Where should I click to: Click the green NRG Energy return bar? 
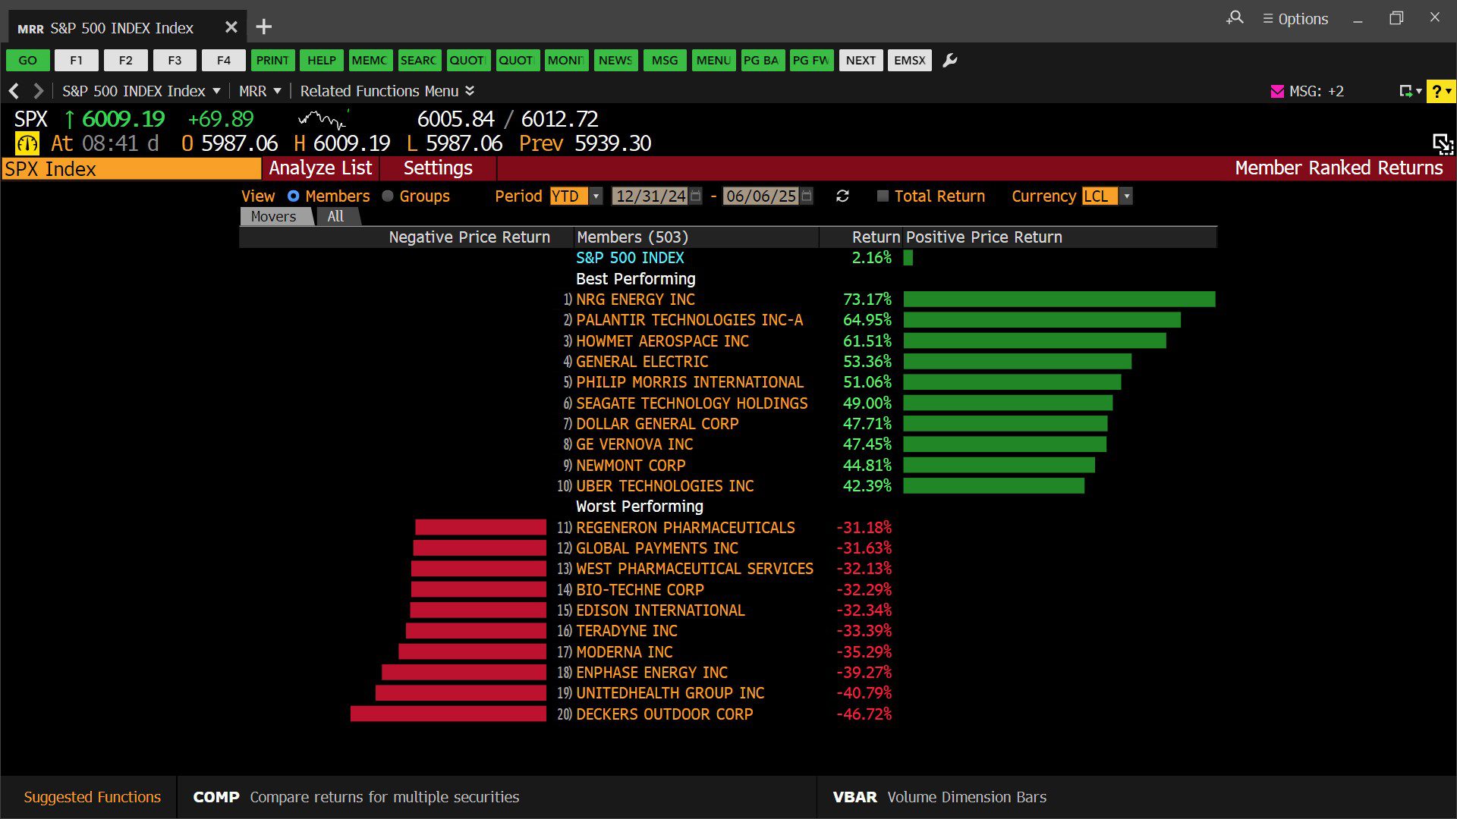pyautogui.click(x=1059, y=300)
